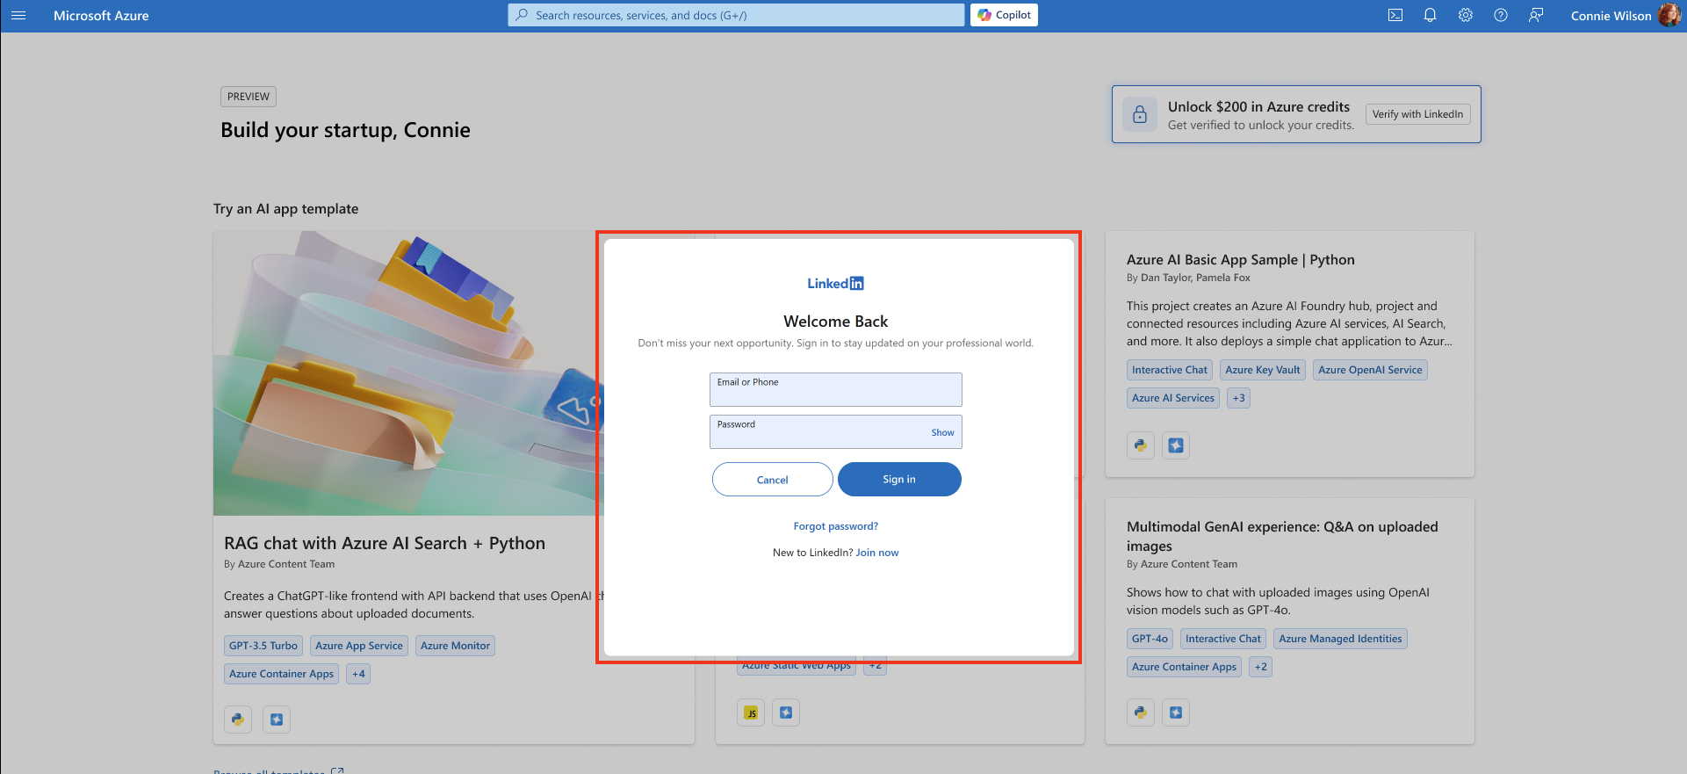Viewport: 1687px width, 774px height.
Task: Click Azure Container Apps tag on RAG chat card
Action: pos(281,674)
